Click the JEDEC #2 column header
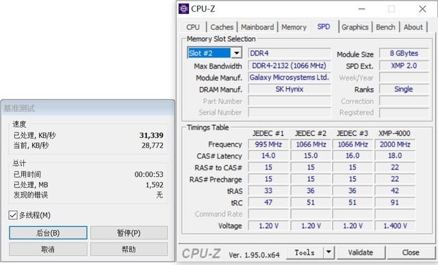 tap(311, 133)
